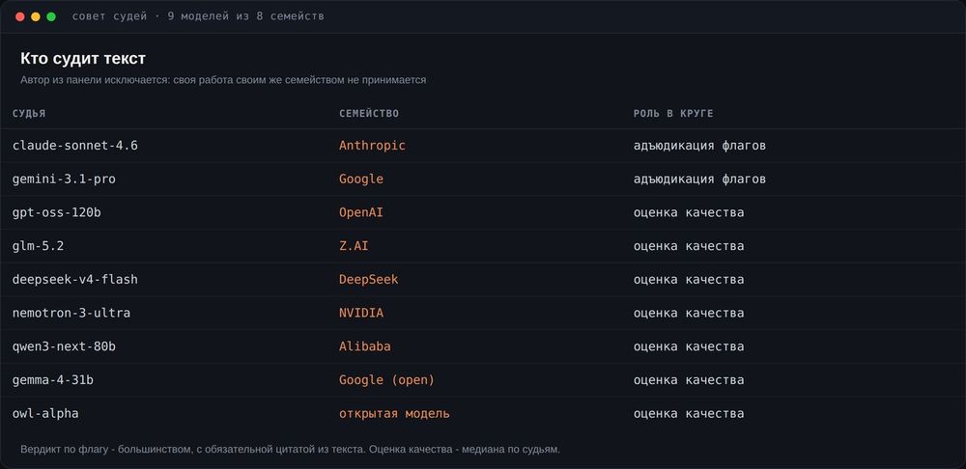The width and height of the screenshot is (966, 469).
Task: Click 'оценка качества' in nemotron-3-ultra row
Action: click(x=689, y=313)
